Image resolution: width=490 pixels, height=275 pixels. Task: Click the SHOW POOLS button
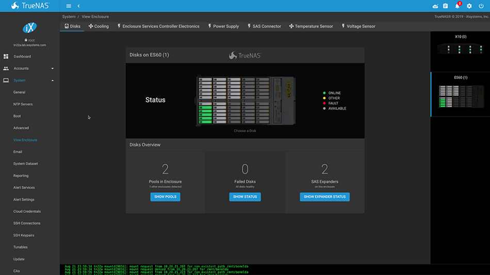[166, 197]
